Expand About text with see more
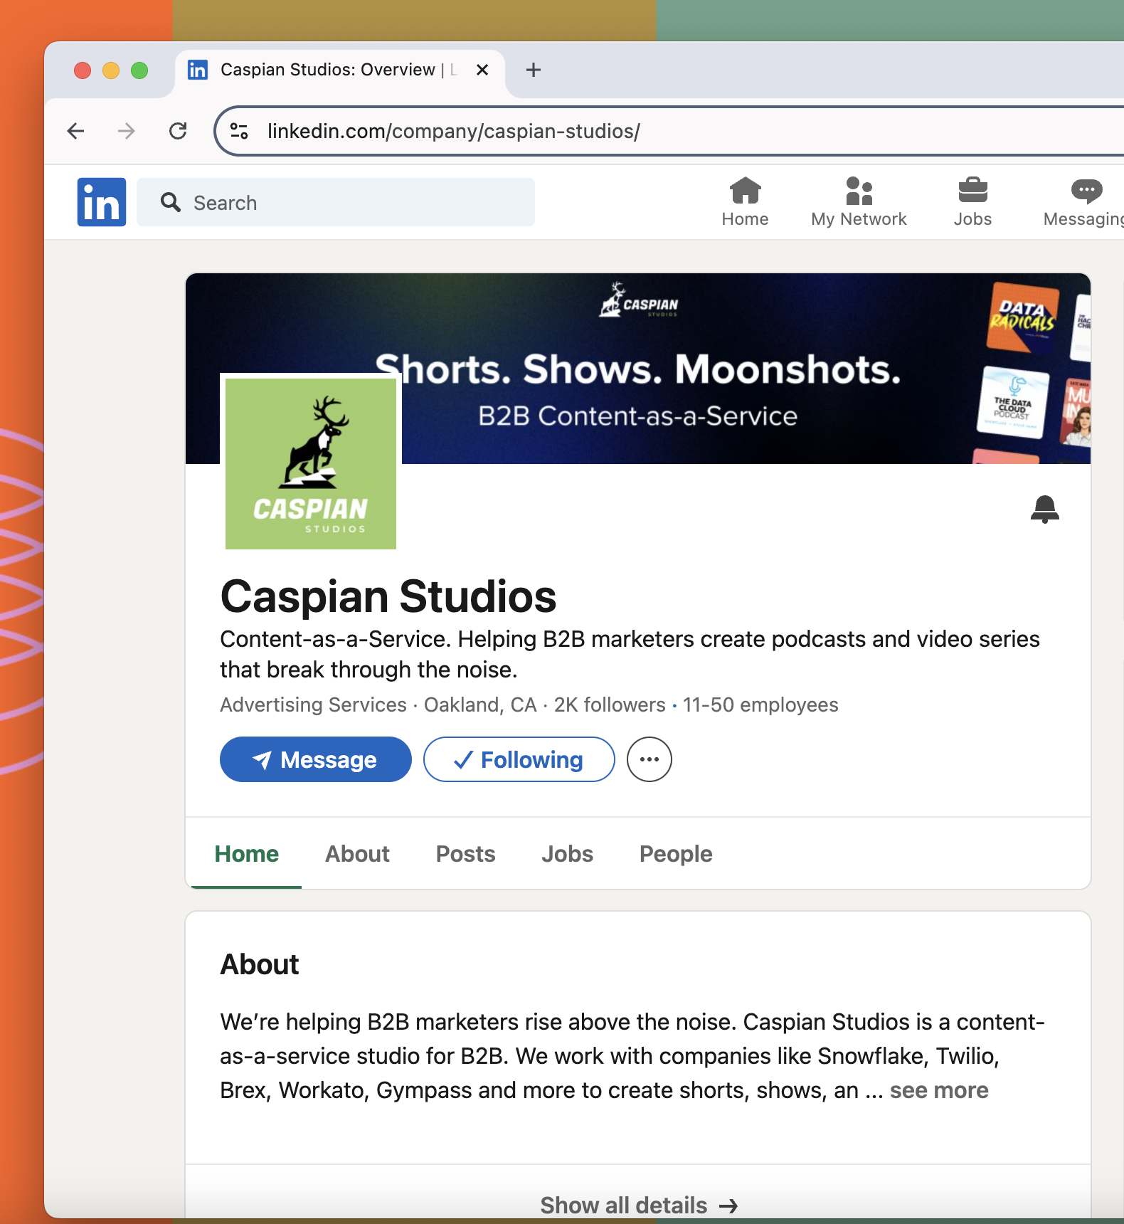 (x=939, y=1090)
